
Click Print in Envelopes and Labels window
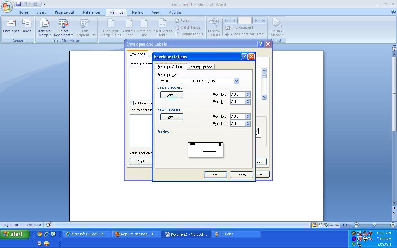[141, 162]
